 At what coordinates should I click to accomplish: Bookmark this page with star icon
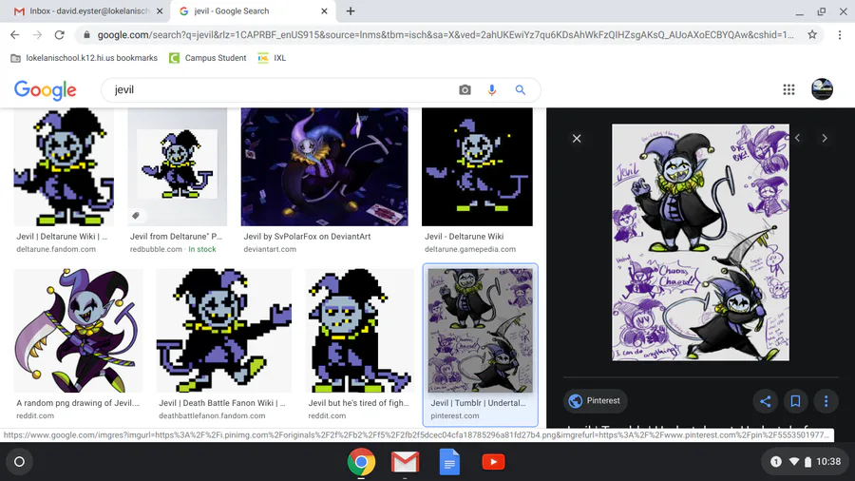pos(812,35)
